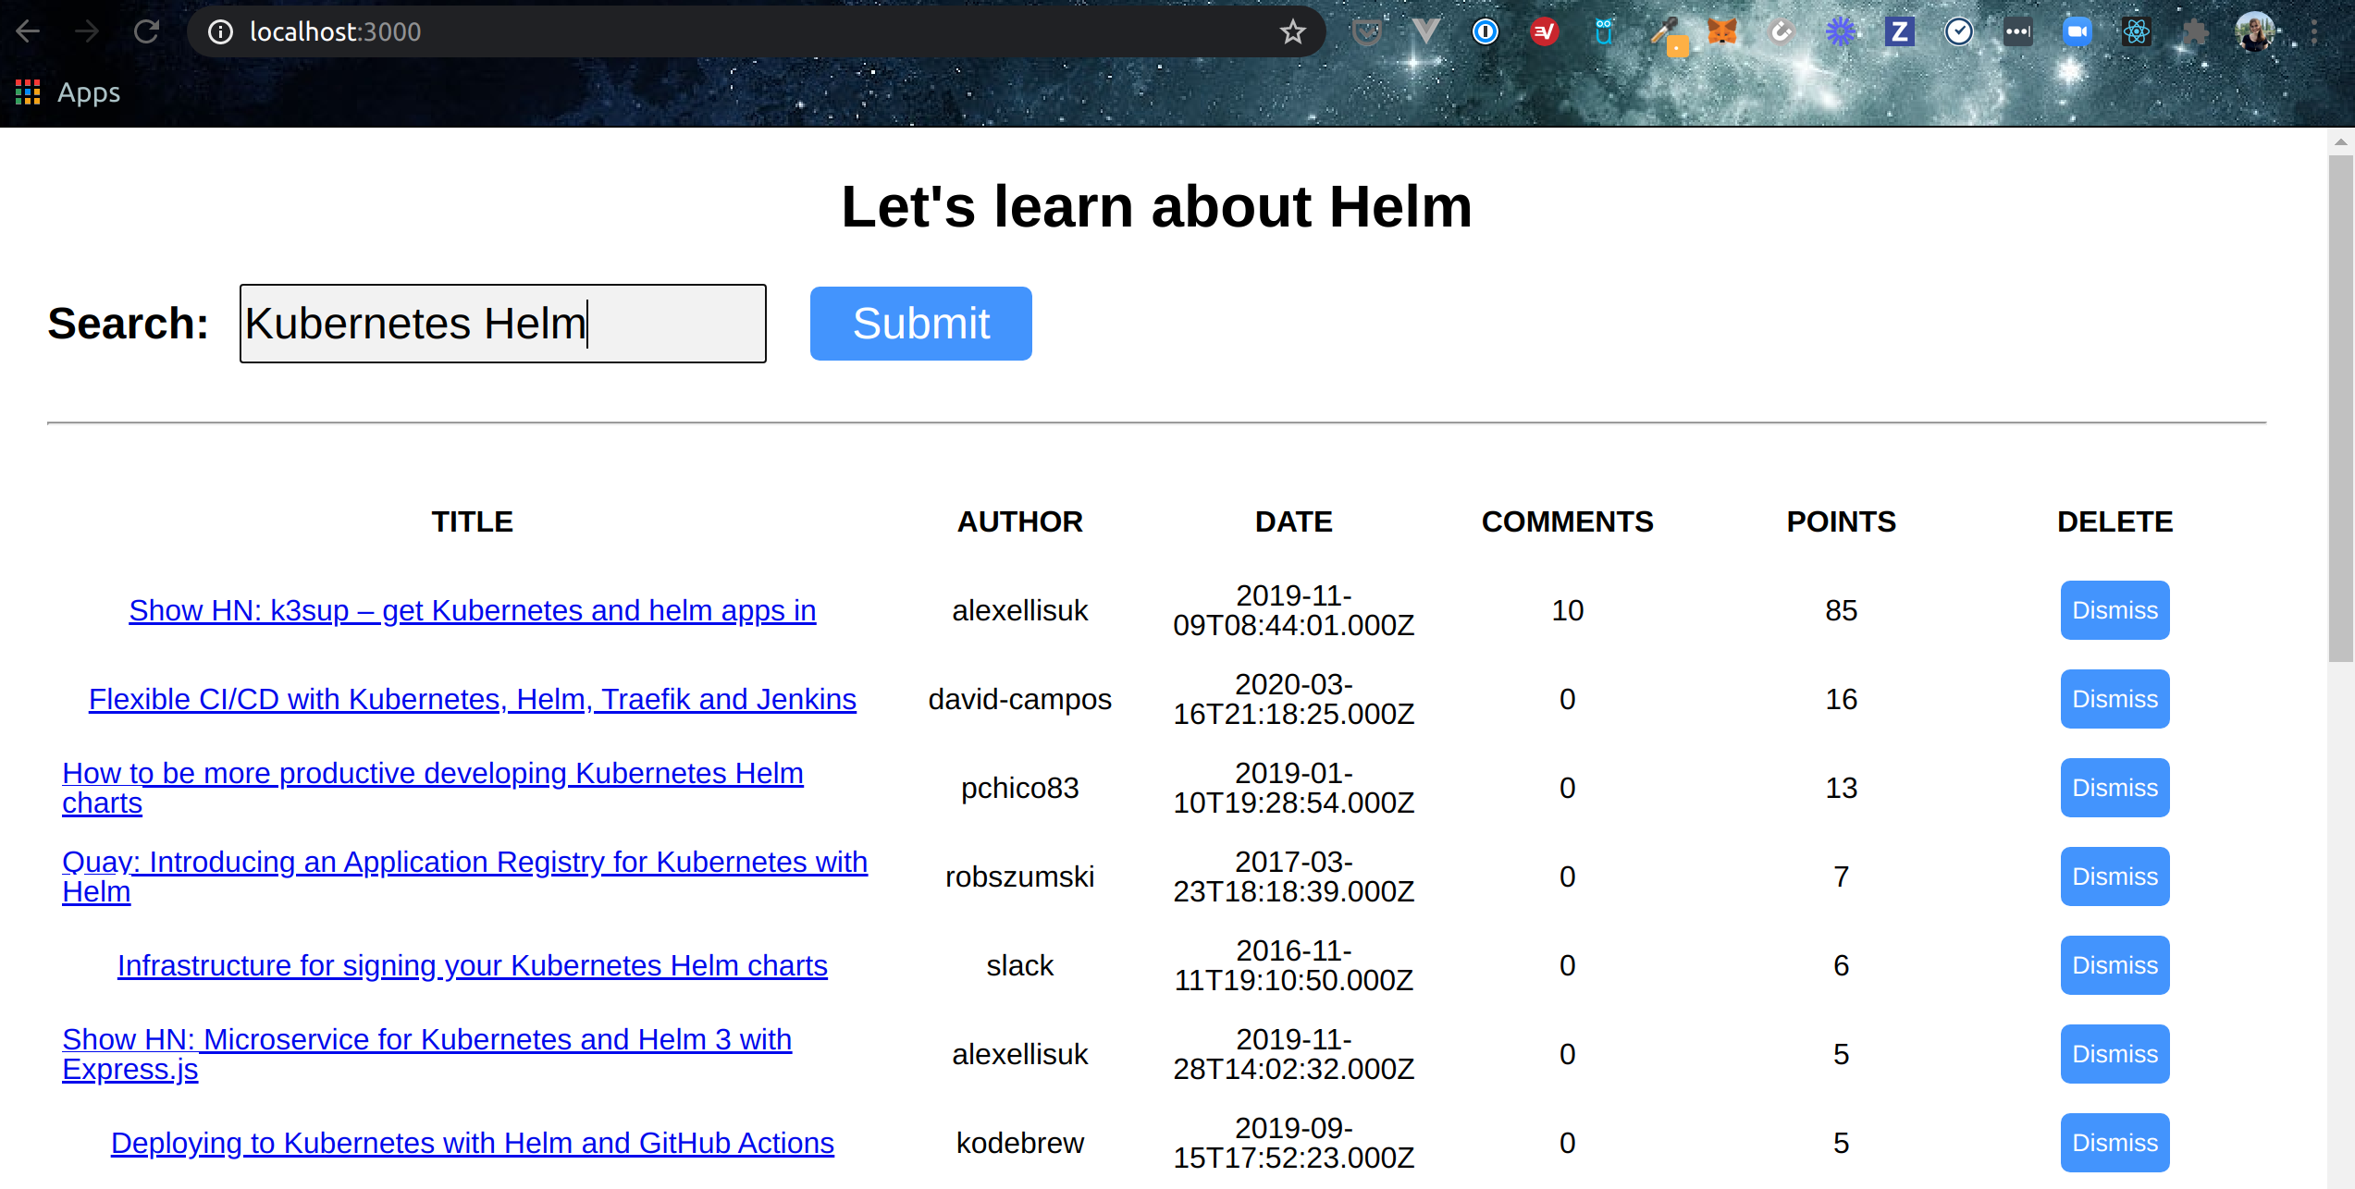Open the LastPass dots extension icon

(2017, 31)
